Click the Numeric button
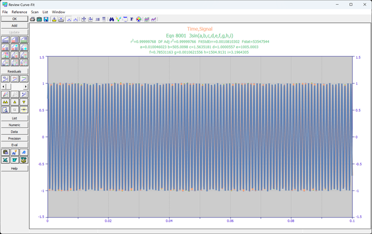 [14, 125]
